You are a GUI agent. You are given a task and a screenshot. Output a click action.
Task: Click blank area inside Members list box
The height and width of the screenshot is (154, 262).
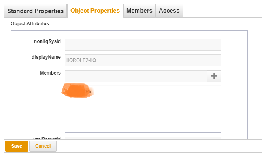[x=143, y=116]
